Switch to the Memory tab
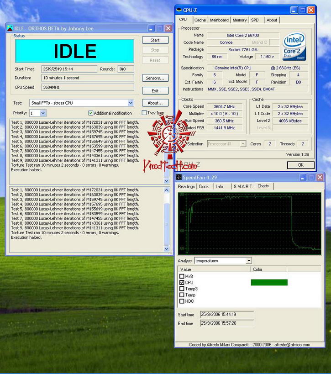 tap(240, 20)
